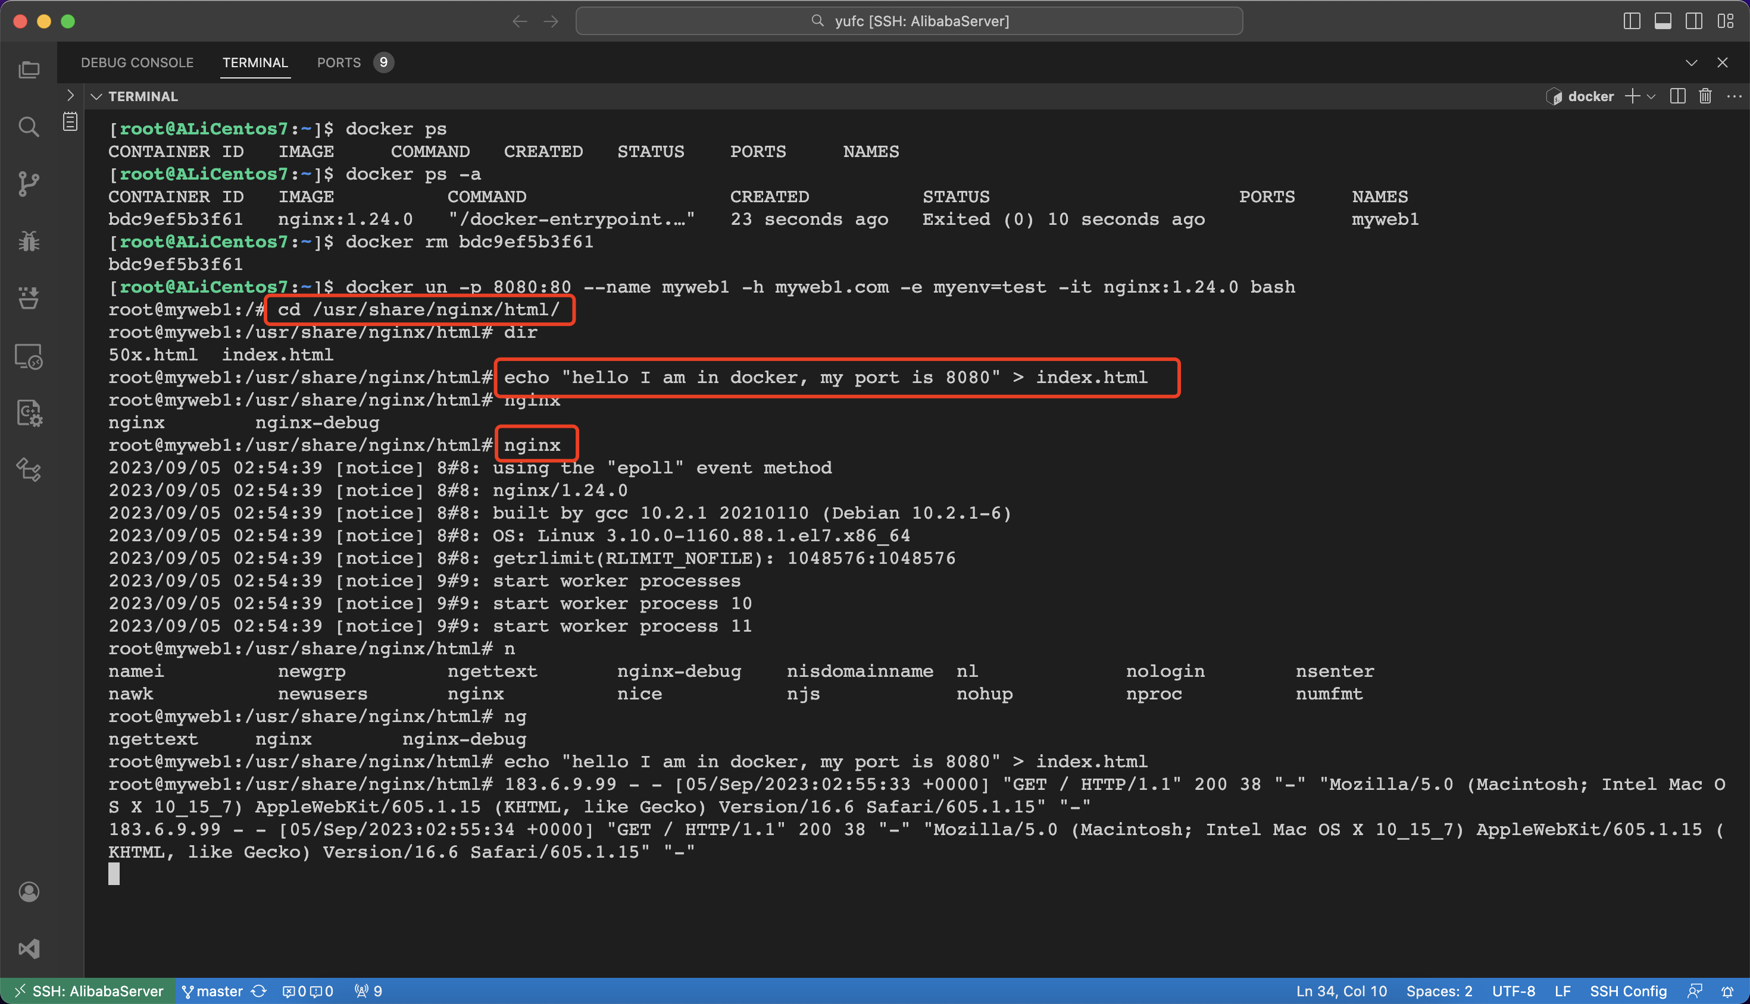Screen dimensions: 1750x1004
Task: Click the master branch in status bar
Action: coord(212,991)
